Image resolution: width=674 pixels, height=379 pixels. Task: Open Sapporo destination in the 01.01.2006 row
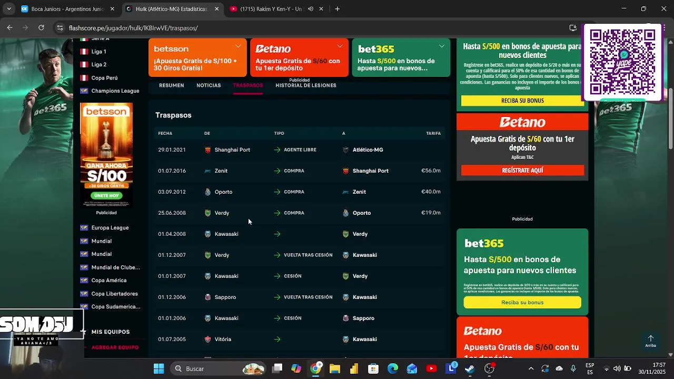pos(363,318)
